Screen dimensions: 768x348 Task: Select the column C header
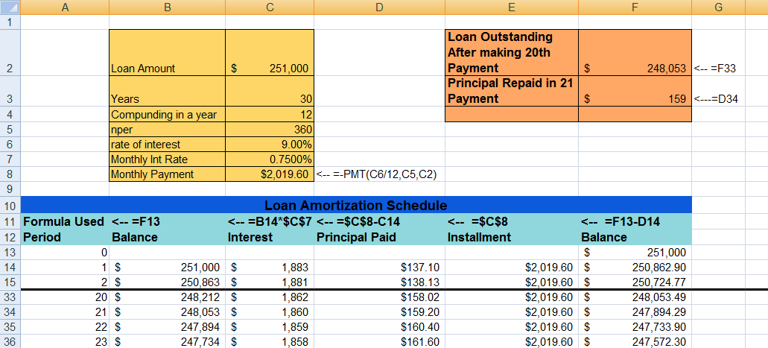[269, 7]
